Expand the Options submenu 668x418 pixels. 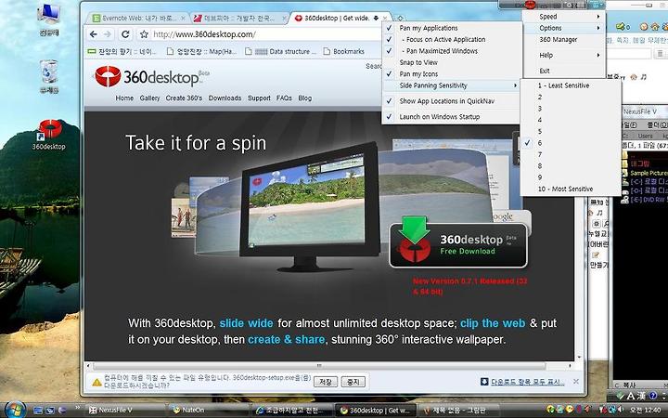pyautogui.click(x=564, y=28)
